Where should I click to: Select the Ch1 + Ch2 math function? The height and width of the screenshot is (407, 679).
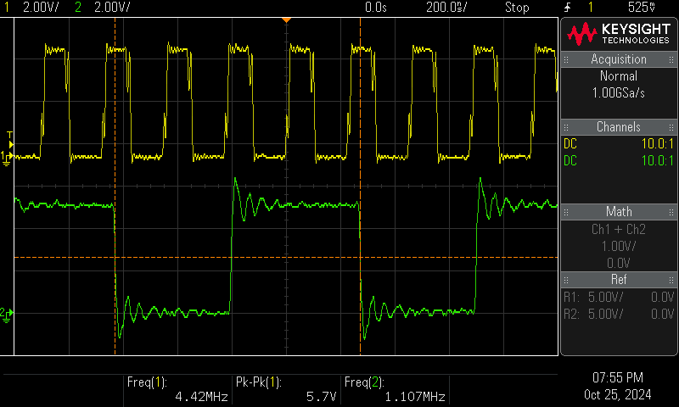[619, 229]
